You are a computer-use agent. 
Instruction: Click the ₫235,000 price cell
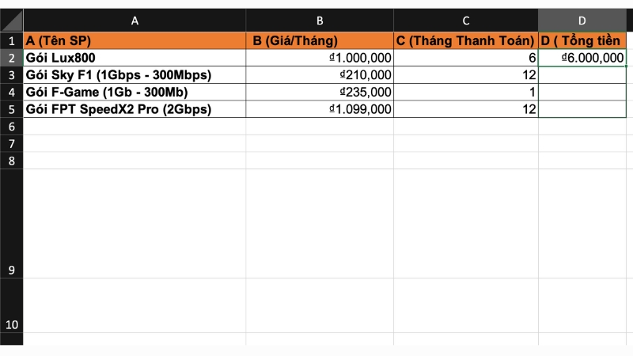coord(320,93)
